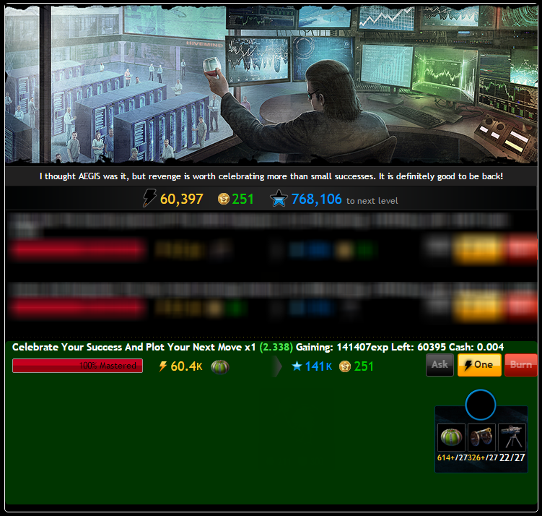This screenshot has height=516, width=542.
Task: Click the large lightning icon beside 60,397
Action: point(149,198)
